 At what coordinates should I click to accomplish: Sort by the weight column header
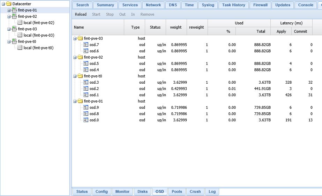(176, 27)
